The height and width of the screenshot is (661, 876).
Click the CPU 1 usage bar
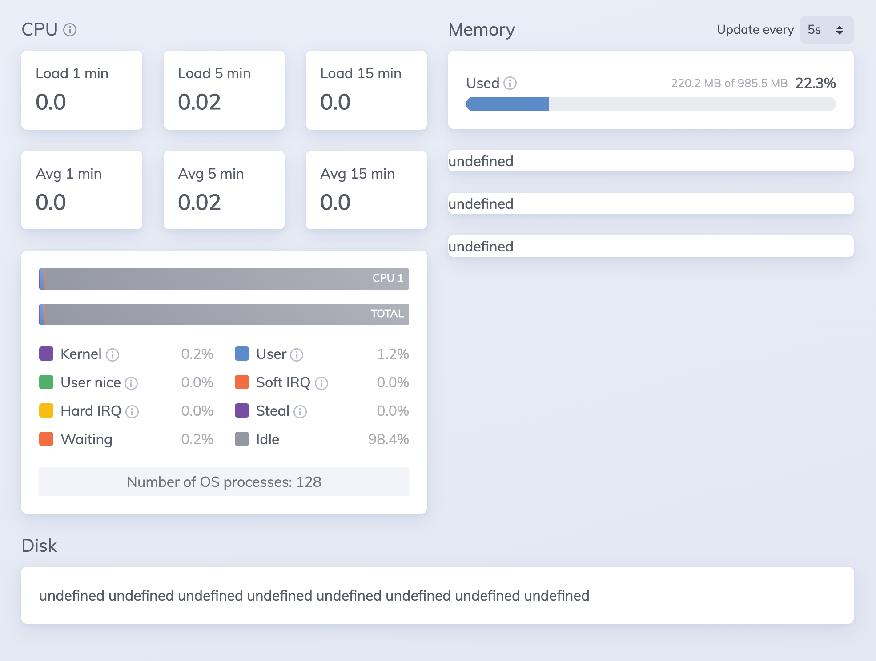click(x=224, y=279)
